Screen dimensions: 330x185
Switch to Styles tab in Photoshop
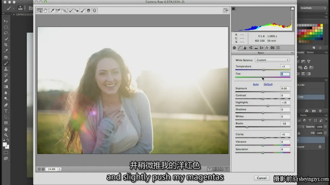310,52
